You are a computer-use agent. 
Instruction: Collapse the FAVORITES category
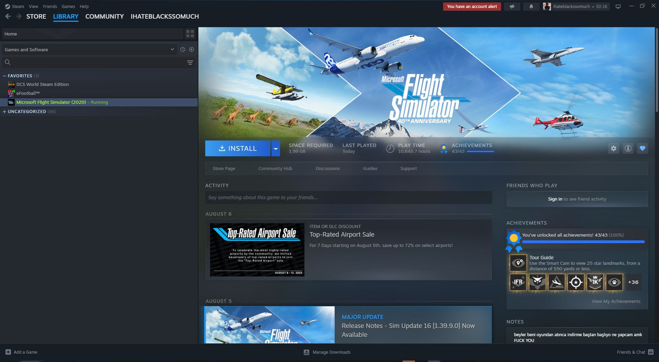5,76
